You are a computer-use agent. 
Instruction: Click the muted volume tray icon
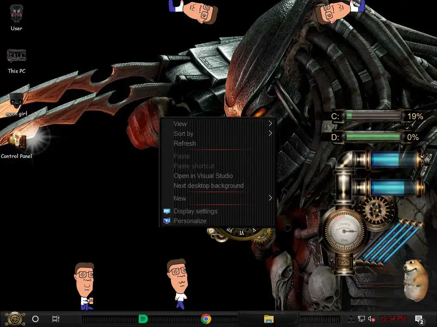pos(372,319)
